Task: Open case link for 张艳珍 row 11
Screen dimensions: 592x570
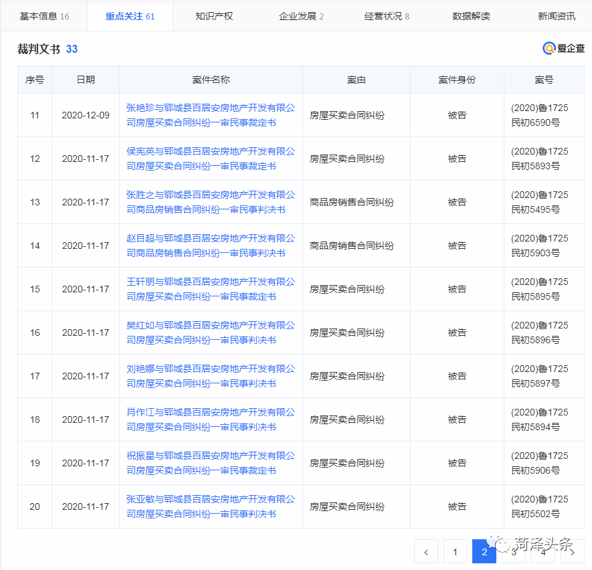Action: click(210, 115)
